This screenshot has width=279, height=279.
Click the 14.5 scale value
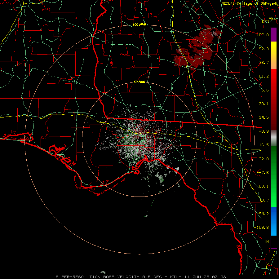point(264,117)
